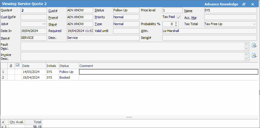Screen dimensions: 260x128
Task: Toggle the Tax Paid checkbox
Action: (179, 17)
